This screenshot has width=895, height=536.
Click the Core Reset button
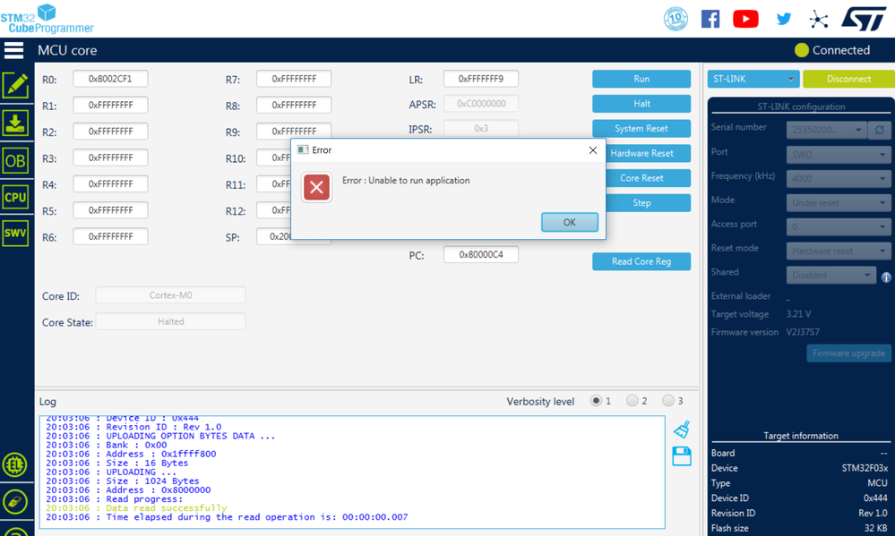[648, 178]
